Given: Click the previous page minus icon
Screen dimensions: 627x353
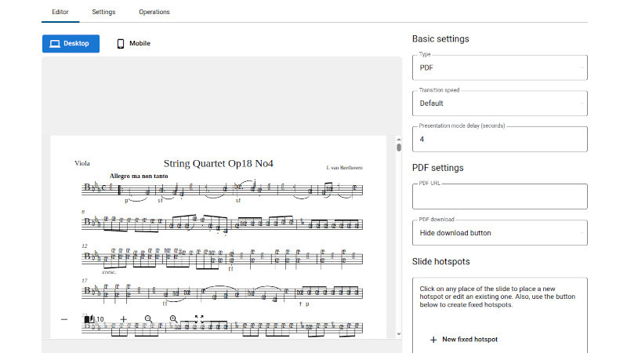Looking at the screenshot, I should tap(64, 319).
